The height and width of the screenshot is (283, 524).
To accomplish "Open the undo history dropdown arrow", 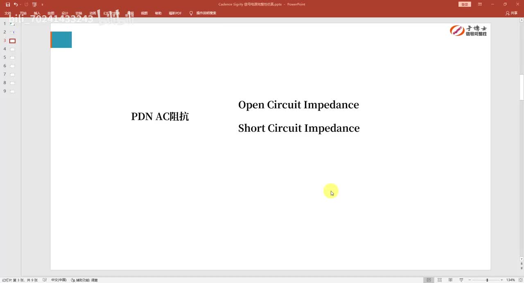I will pyautogui.click(x=20, y=4).
